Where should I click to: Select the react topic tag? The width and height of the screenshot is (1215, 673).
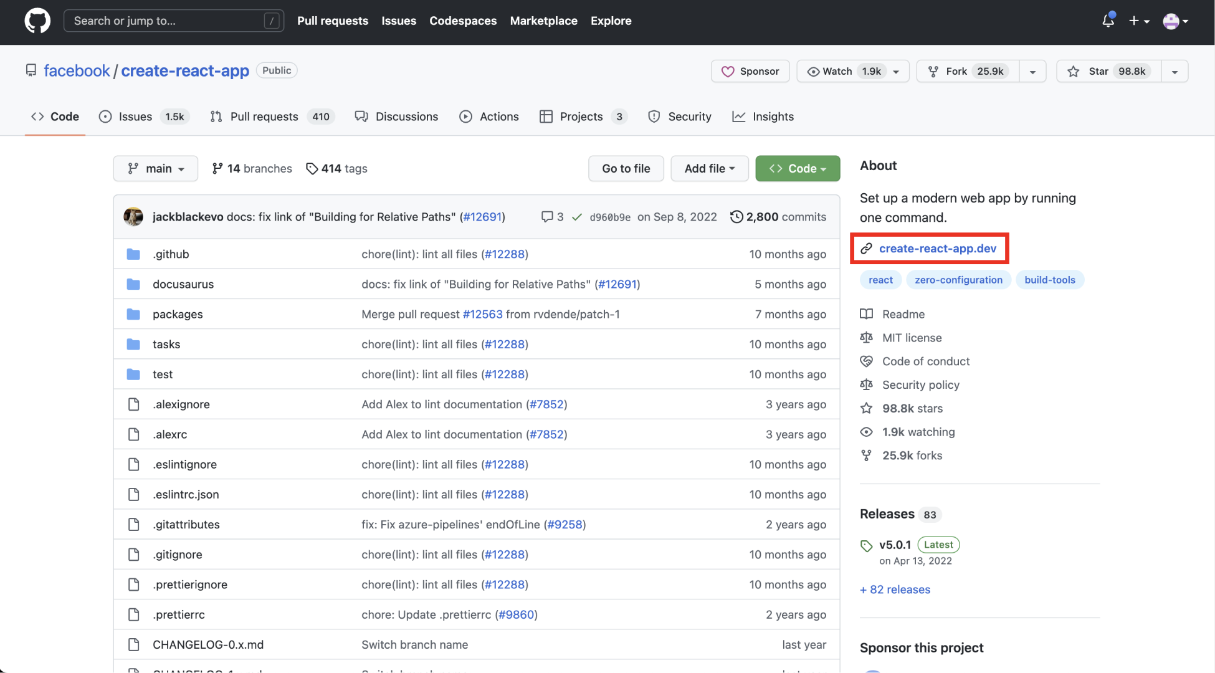tap(880, 280)
